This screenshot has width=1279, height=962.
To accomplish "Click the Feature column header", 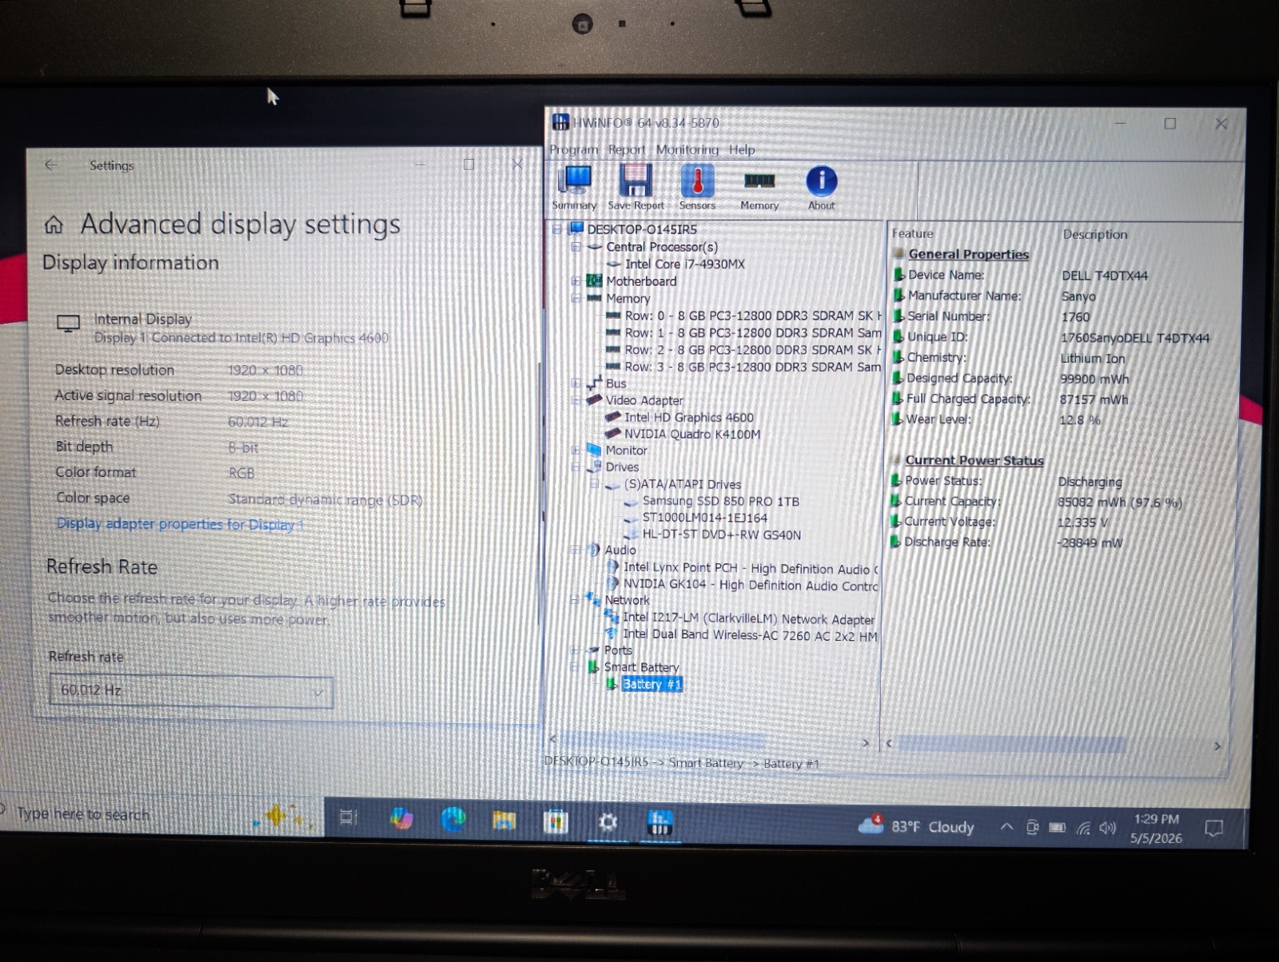I will (912, 233).
